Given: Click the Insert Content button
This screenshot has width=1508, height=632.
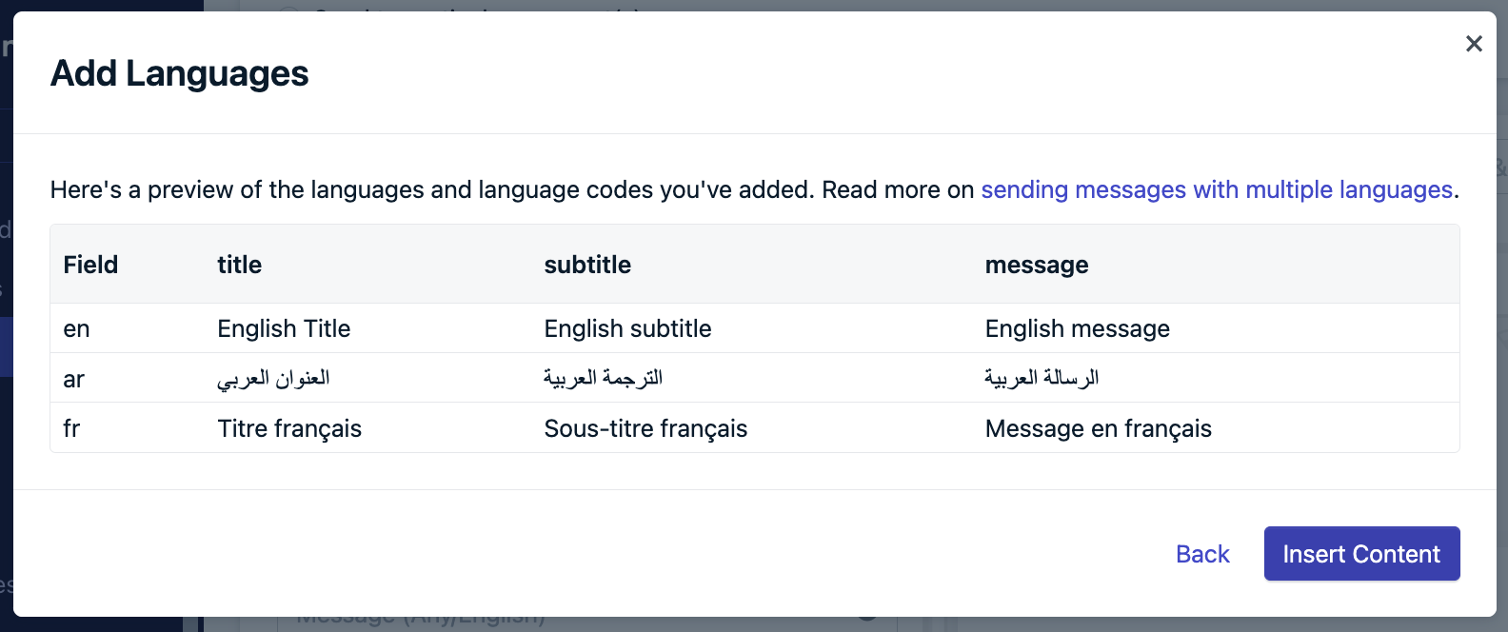Looking at the screenshot, I should (1361, 554).
